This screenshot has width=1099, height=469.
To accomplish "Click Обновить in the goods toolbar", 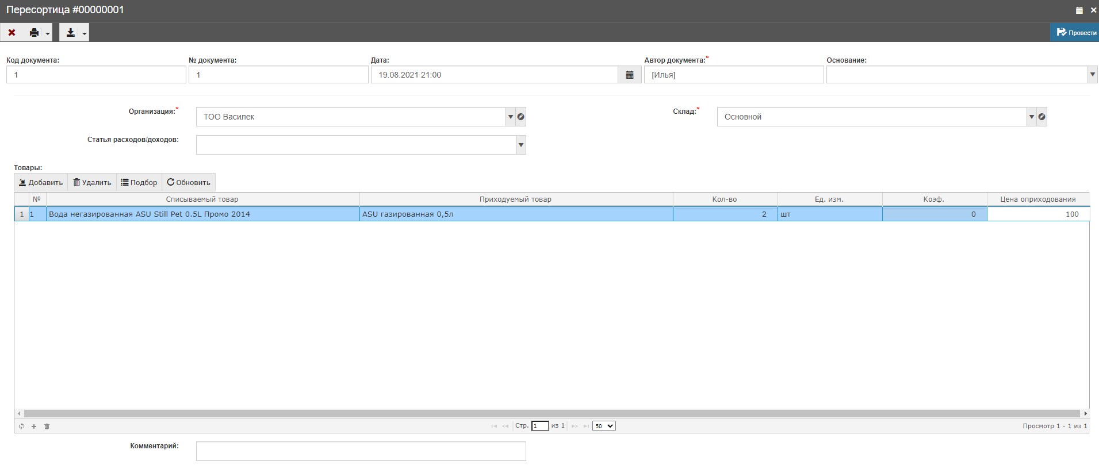I will pyautogui.click(x=189, y=182).
